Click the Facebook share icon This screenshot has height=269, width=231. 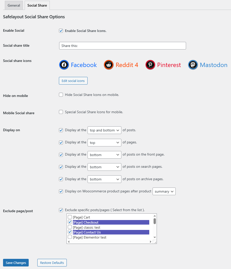pos(64,65)
